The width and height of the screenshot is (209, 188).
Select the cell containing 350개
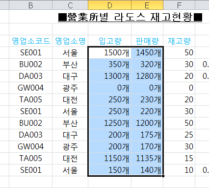[109, 64]
